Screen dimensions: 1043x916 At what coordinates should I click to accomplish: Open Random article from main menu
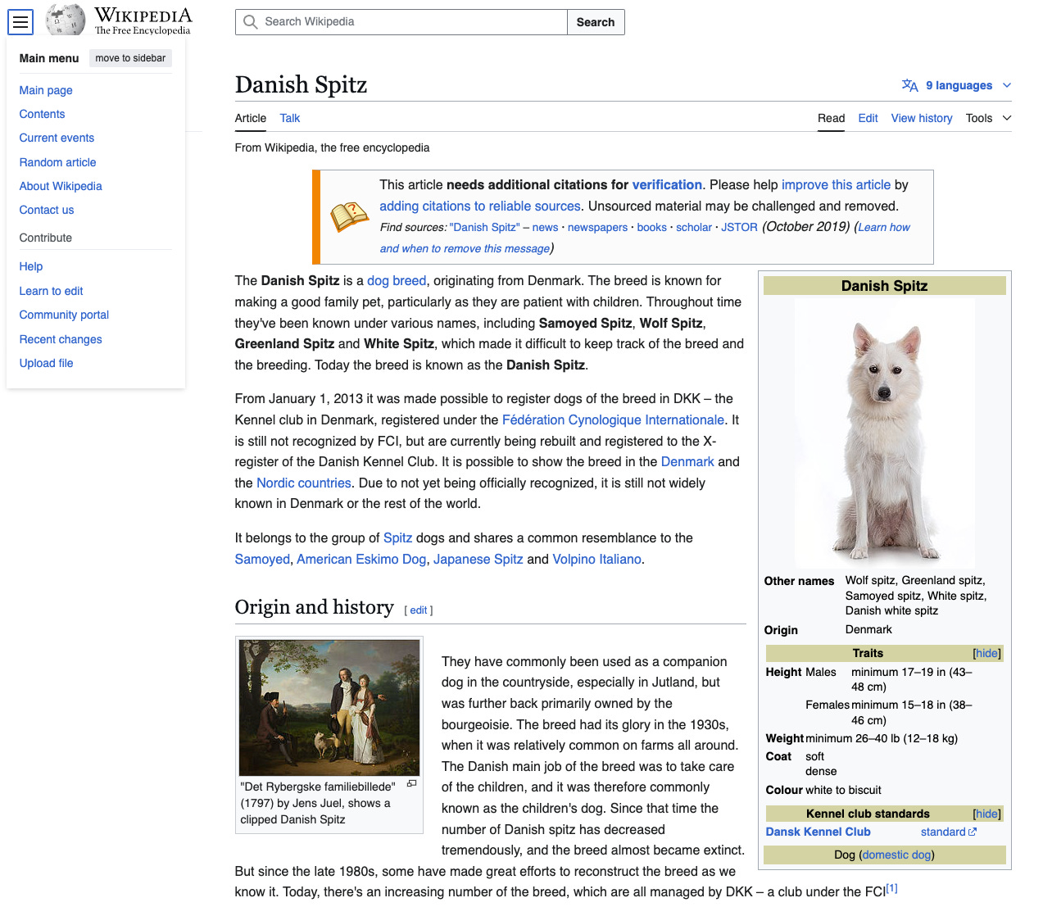coord(57,162)
